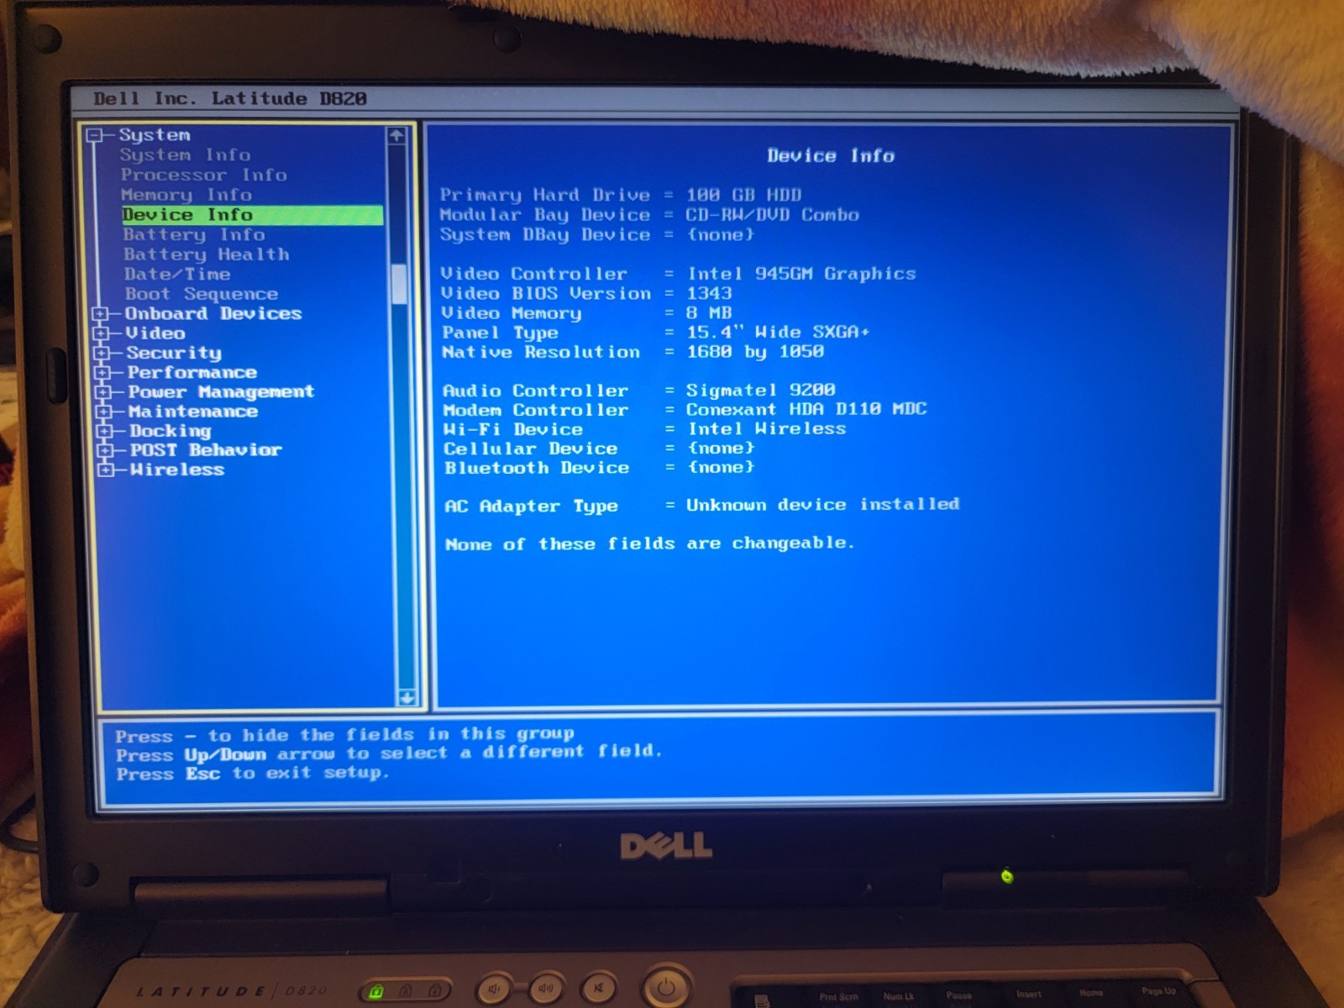The image size is (1344, 1008).
Task: Click '1680 by 1050' native resolution
Action: click(x=755, y=351)
